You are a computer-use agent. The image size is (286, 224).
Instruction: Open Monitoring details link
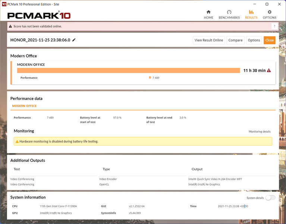click(260, 131)
